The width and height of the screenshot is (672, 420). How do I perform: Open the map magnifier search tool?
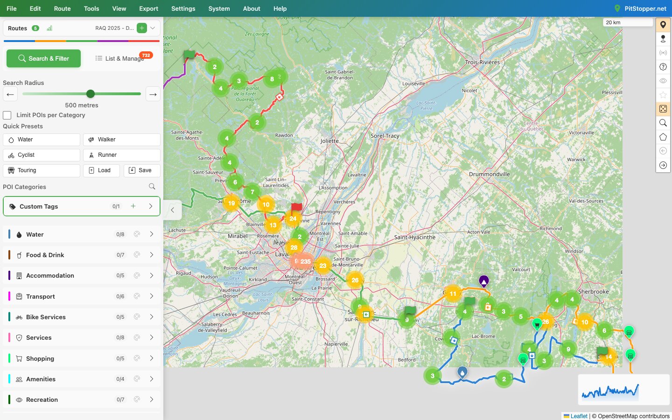point(663,123)
